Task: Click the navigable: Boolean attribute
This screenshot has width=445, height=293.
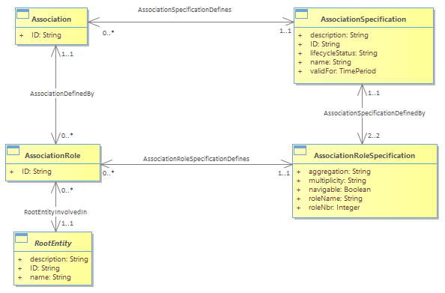Action: [339, 190]
